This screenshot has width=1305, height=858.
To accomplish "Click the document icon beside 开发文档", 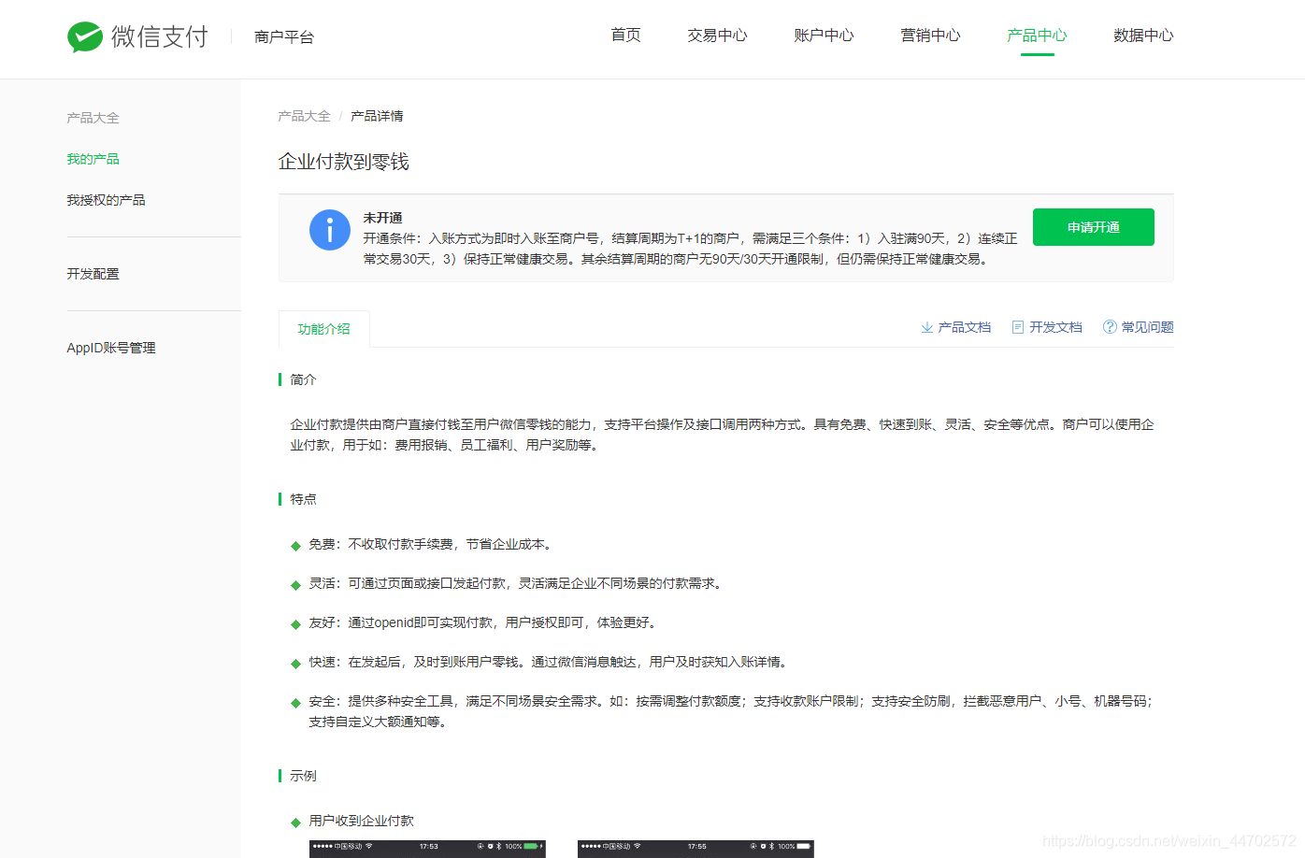I will (x=1018, y=327).
